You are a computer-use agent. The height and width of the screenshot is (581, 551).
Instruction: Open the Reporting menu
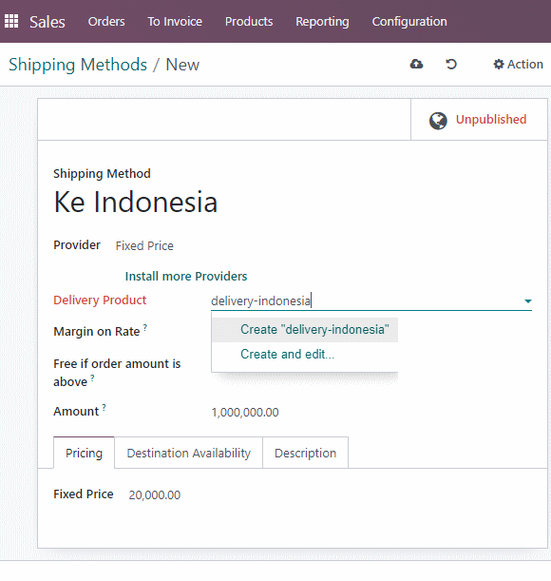pos(322,22)
